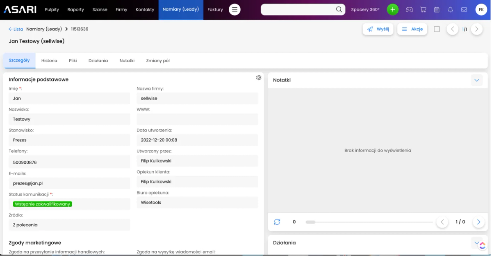Tick the checkbox next to Akcje button

[437, 29]
